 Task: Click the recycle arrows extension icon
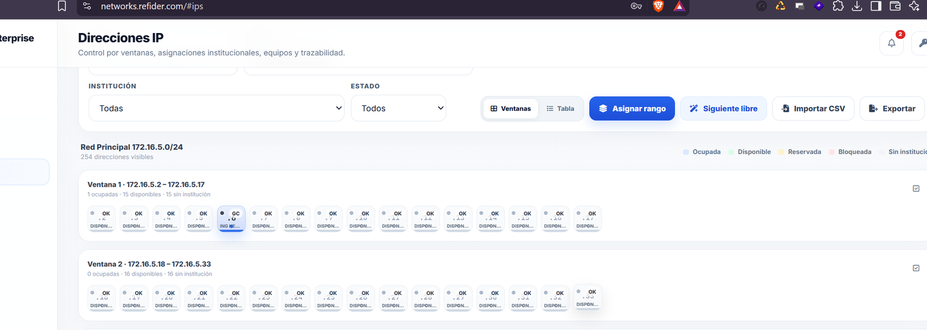[780, 6]
